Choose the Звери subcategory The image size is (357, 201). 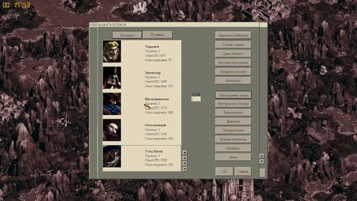pos(233,157)
